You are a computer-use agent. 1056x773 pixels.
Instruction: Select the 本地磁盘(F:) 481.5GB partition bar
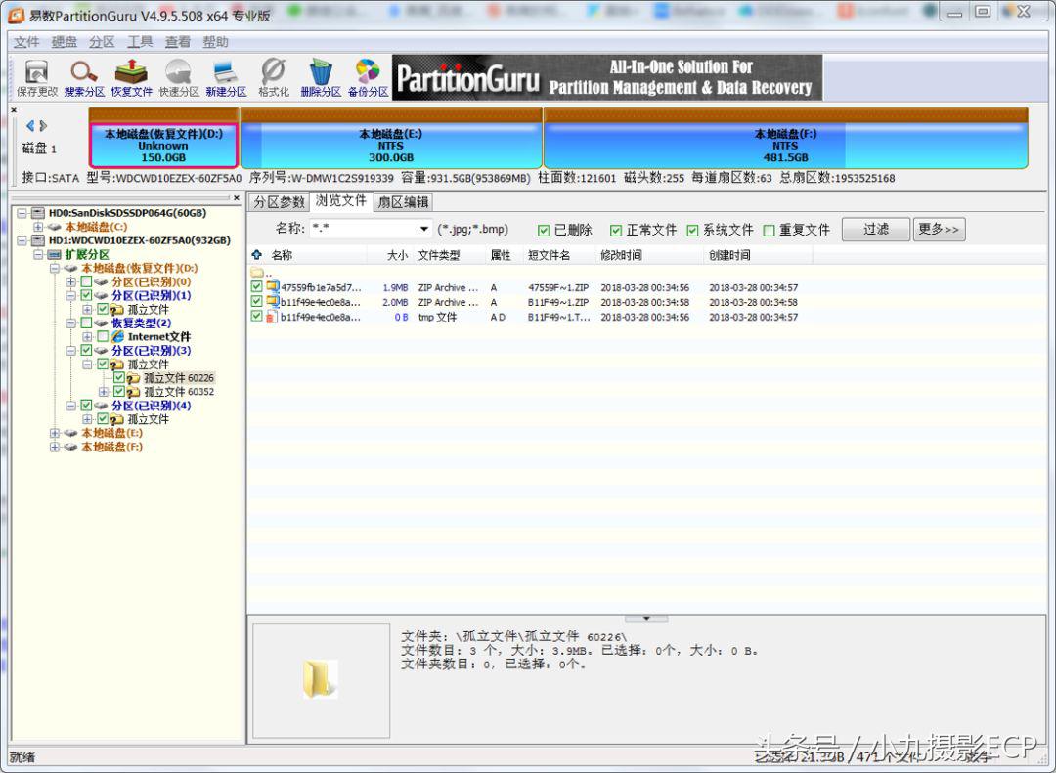click(x=785, y=146)
